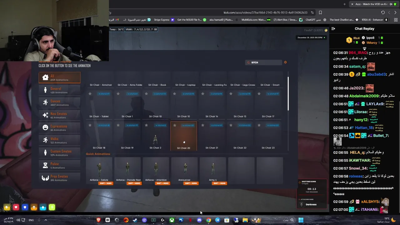
Task: Favorite the Sit Chair 17 animation star
Action: pos(259,94)
